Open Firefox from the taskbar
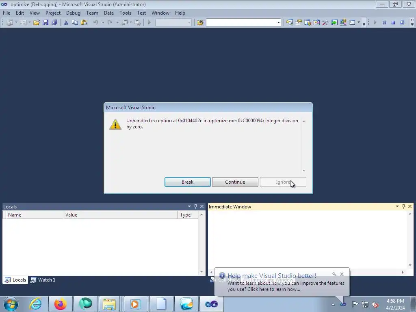 point(60,304)
